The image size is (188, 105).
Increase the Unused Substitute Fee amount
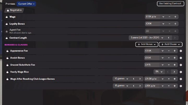pyautogui.click(x=175, y=65)
